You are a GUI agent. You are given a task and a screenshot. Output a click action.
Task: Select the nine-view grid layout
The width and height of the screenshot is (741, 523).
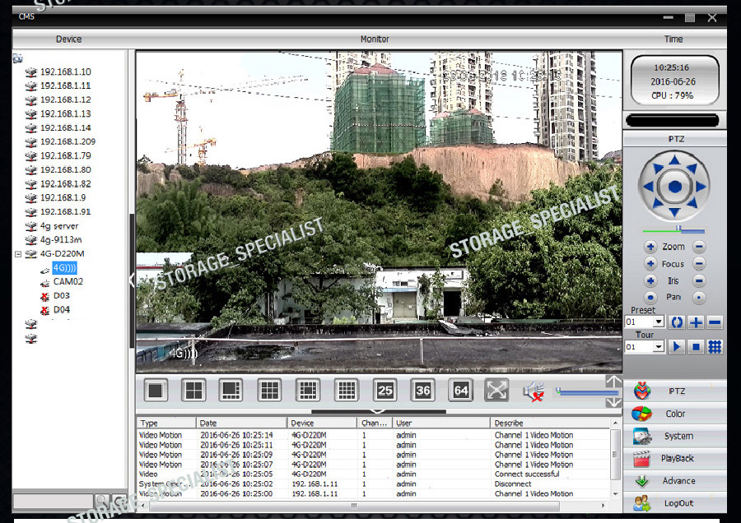point(270,391)
